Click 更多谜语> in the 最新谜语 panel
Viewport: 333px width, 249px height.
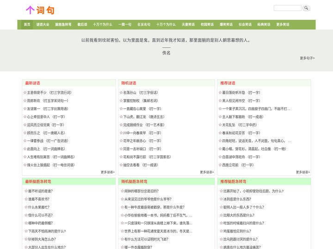108,172
